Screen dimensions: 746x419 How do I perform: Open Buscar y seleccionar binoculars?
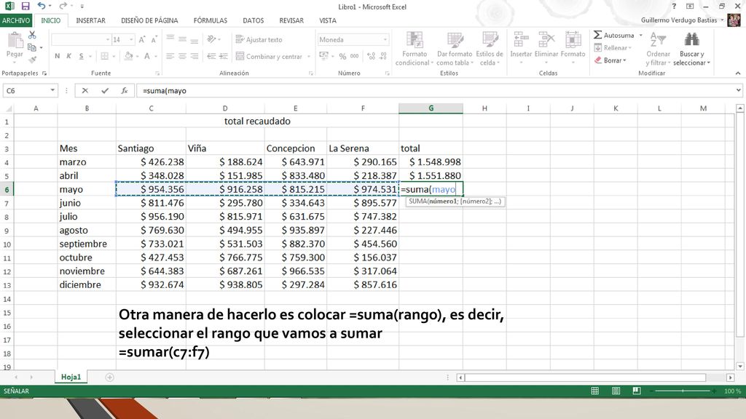(x=691, y=49)
